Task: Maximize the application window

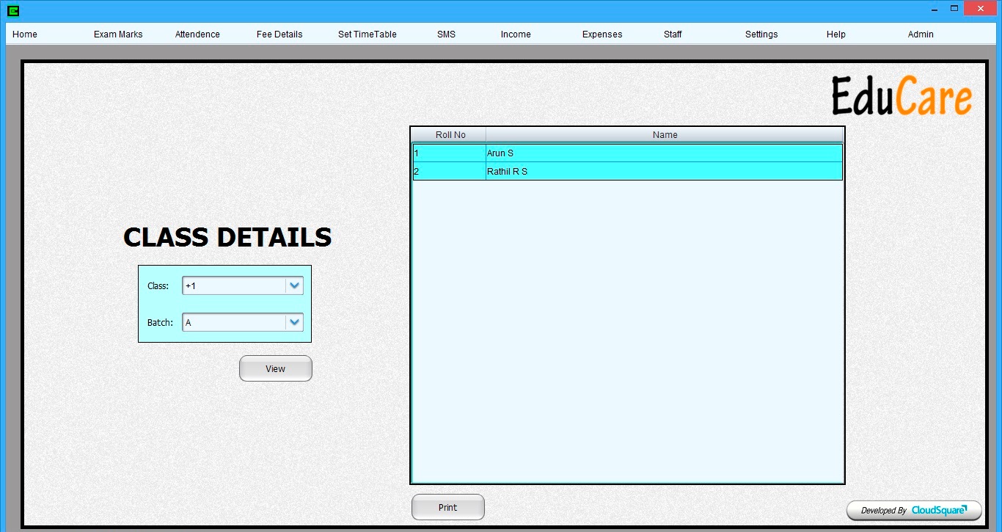Action: tap(954, 9)
